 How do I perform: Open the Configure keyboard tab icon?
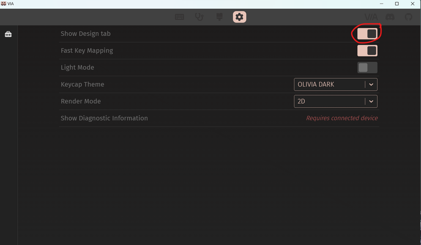click(x=179, y=17)
